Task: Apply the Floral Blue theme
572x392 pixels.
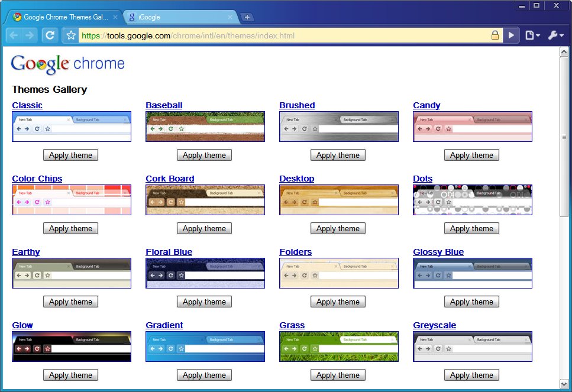Action: [204, 302]
